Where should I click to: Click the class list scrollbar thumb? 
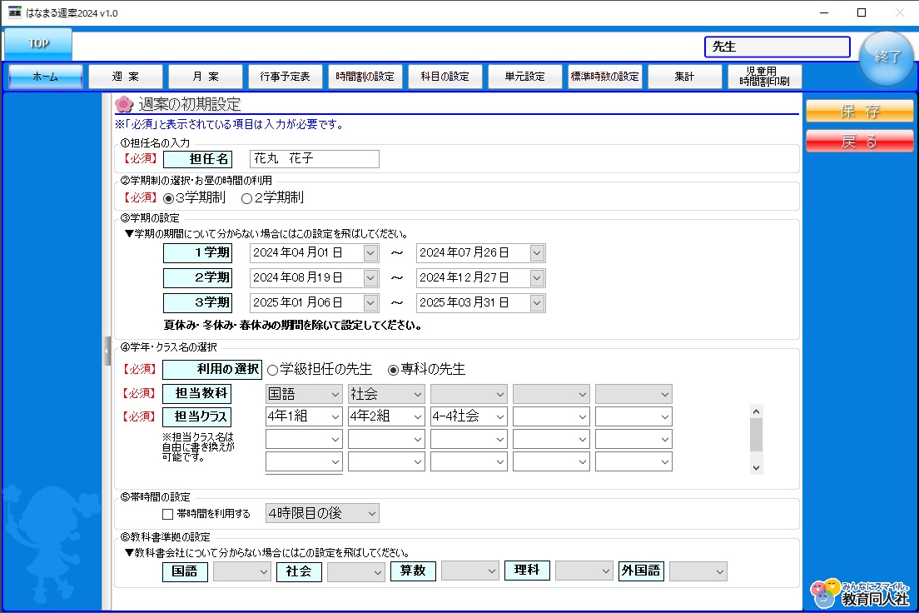pyautogui.click(x=756, y=435)
